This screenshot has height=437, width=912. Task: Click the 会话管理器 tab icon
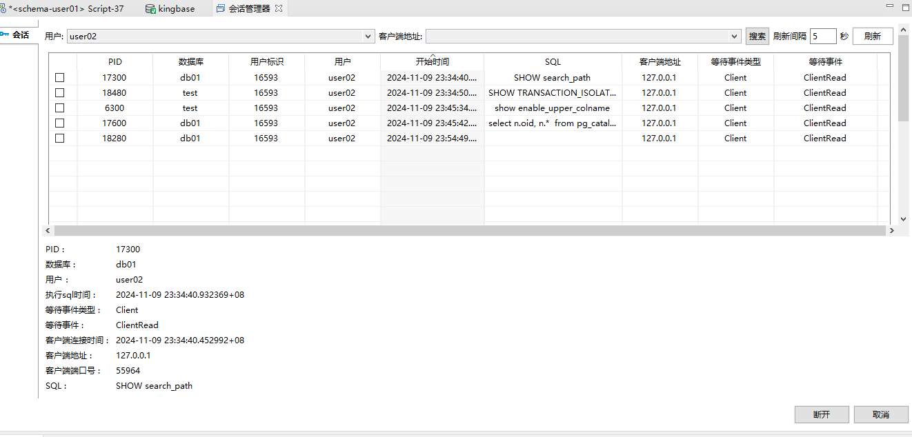[220, 9]
